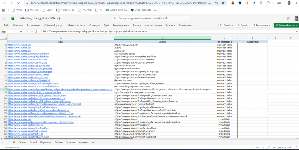Open the Google Таблиці bookmark

(116, 10)
